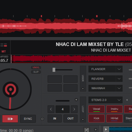Activate the REVERB effect
Image resolution: width=132 pixels, height=132 pixels.
click(x=102, y=79)
